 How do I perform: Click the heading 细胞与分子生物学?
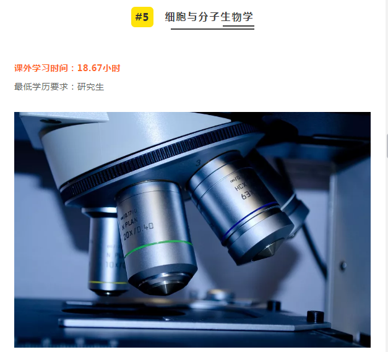[209, 17]
